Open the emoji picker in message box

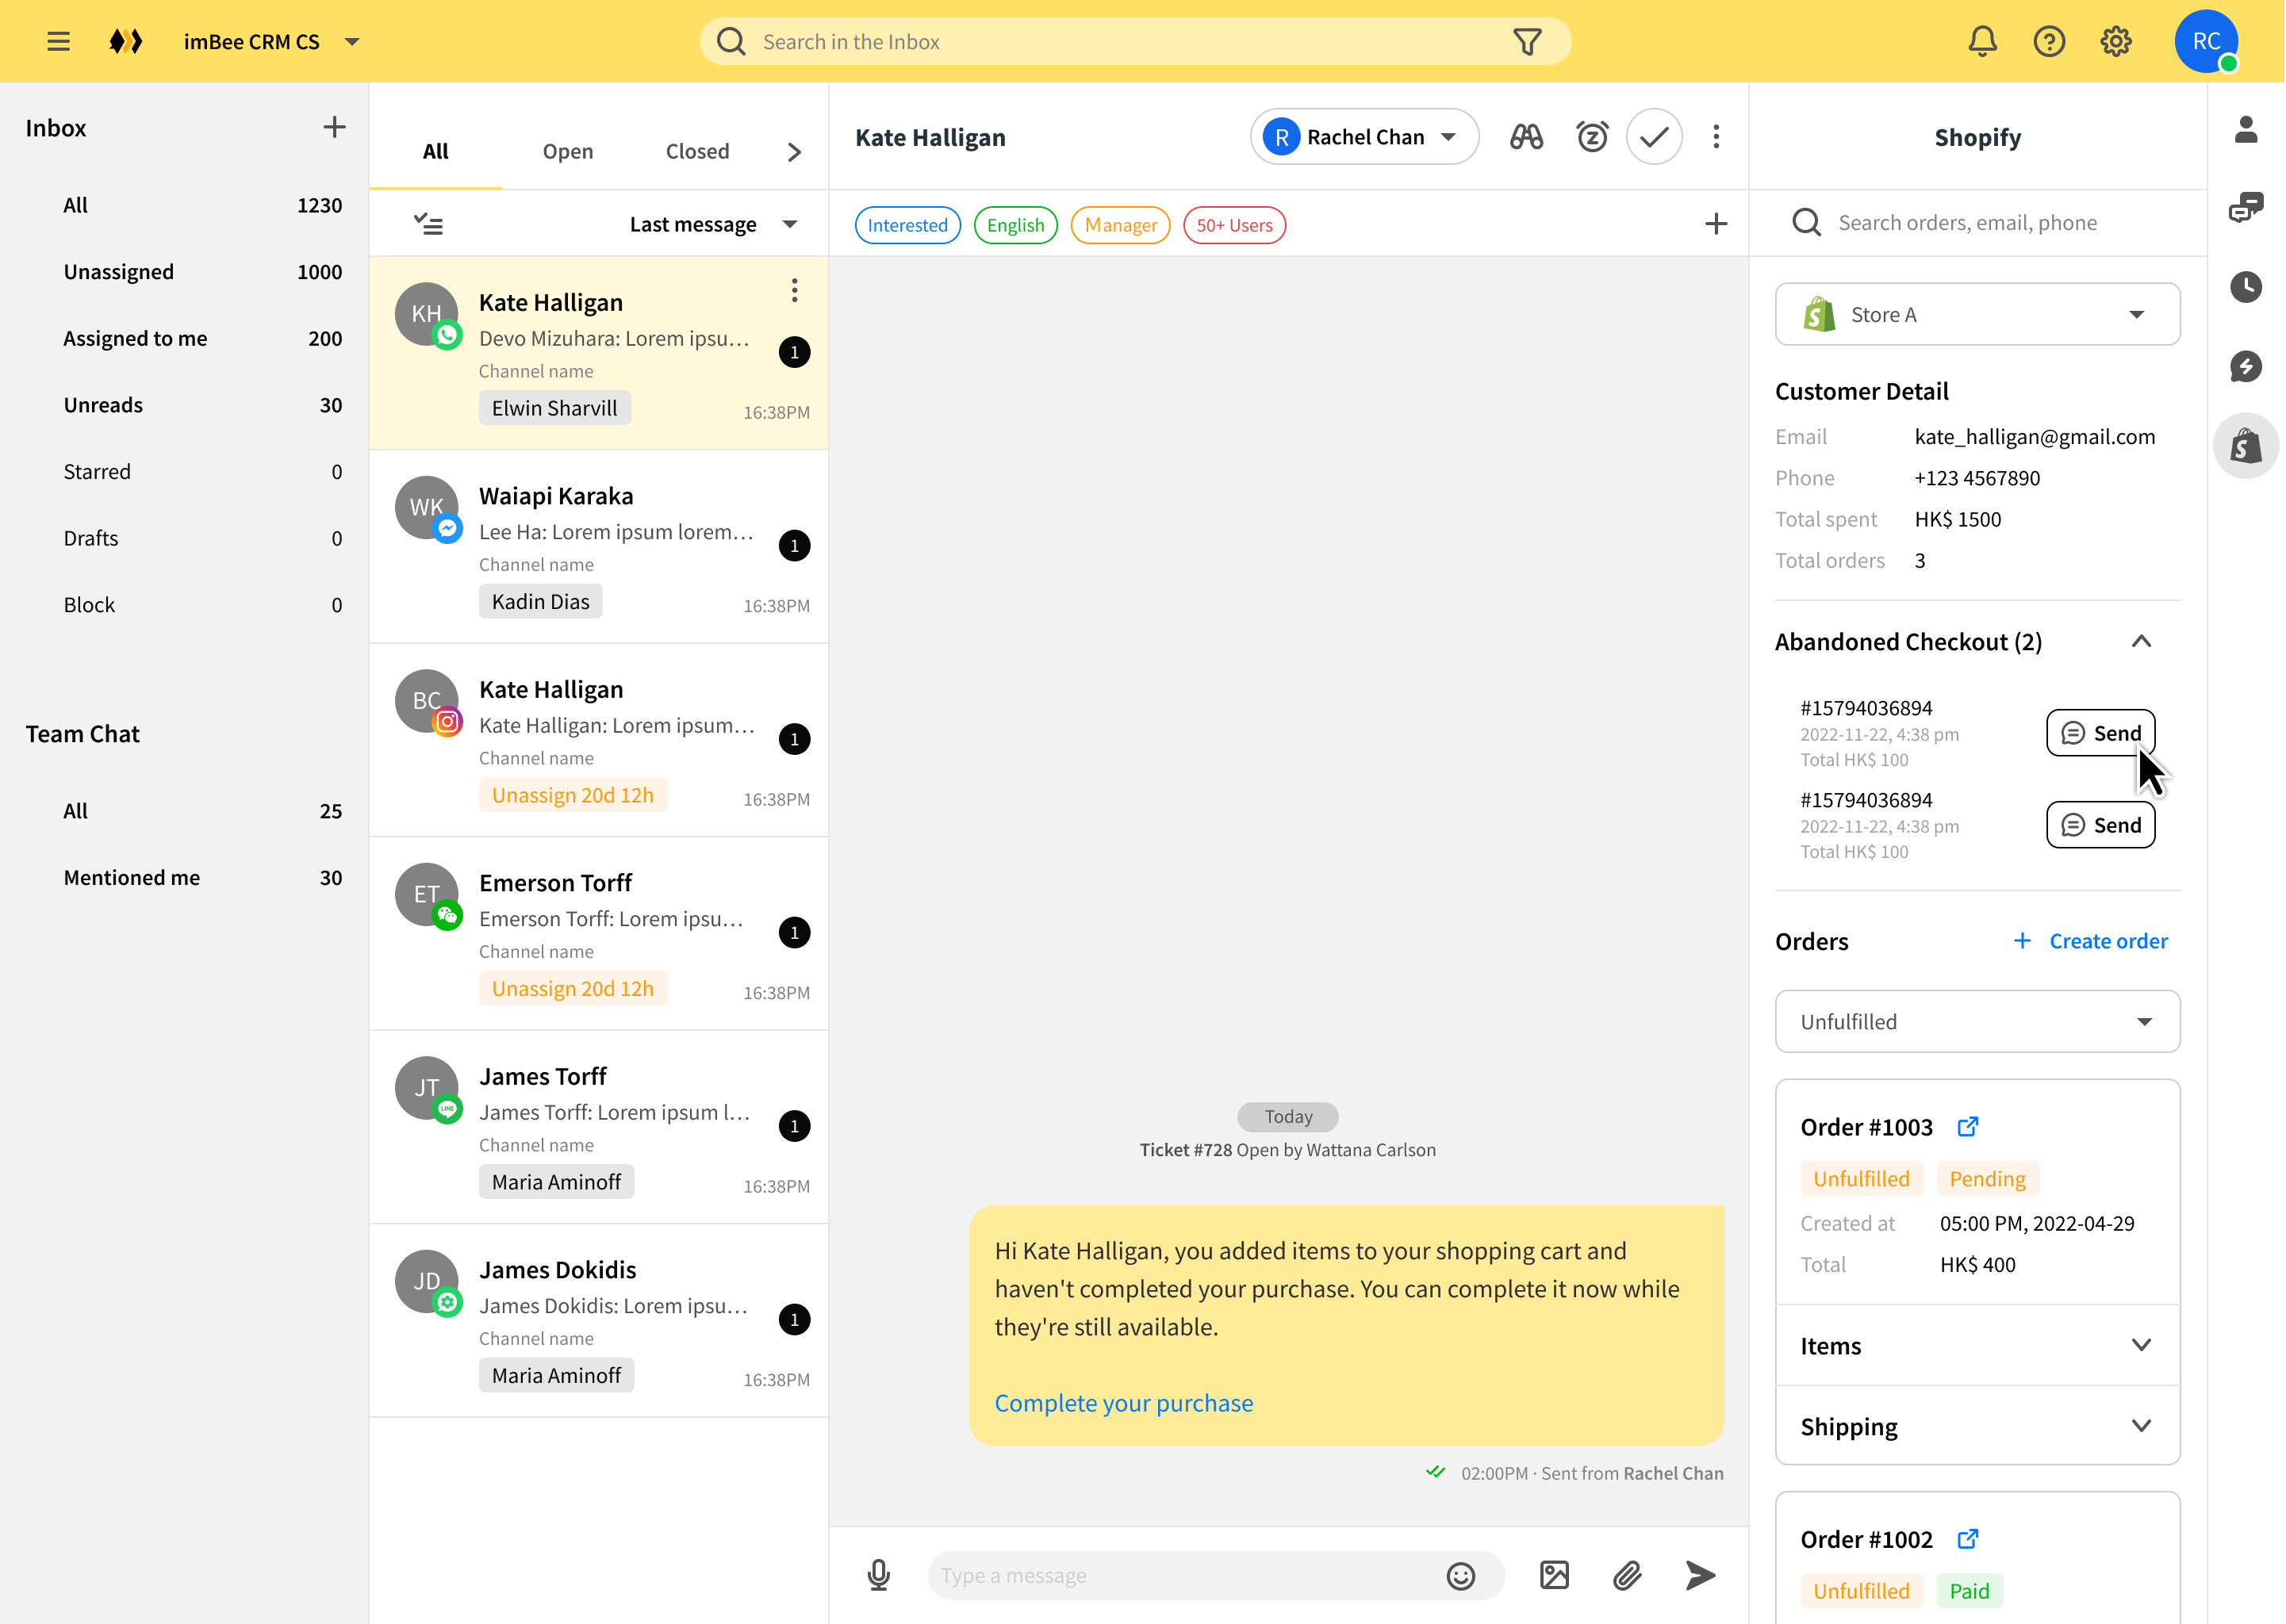pyautogui.click(x=1460, y=1576)
